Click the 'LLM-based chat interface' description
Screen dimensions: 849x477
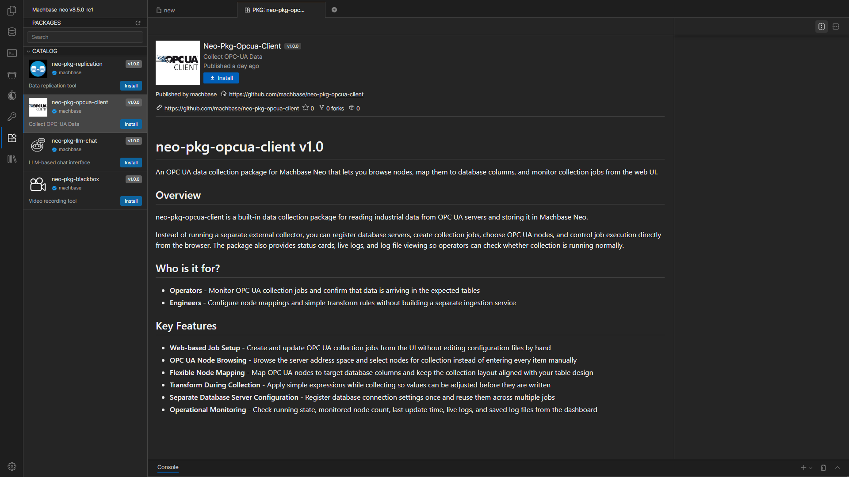[x=59, y=163]
